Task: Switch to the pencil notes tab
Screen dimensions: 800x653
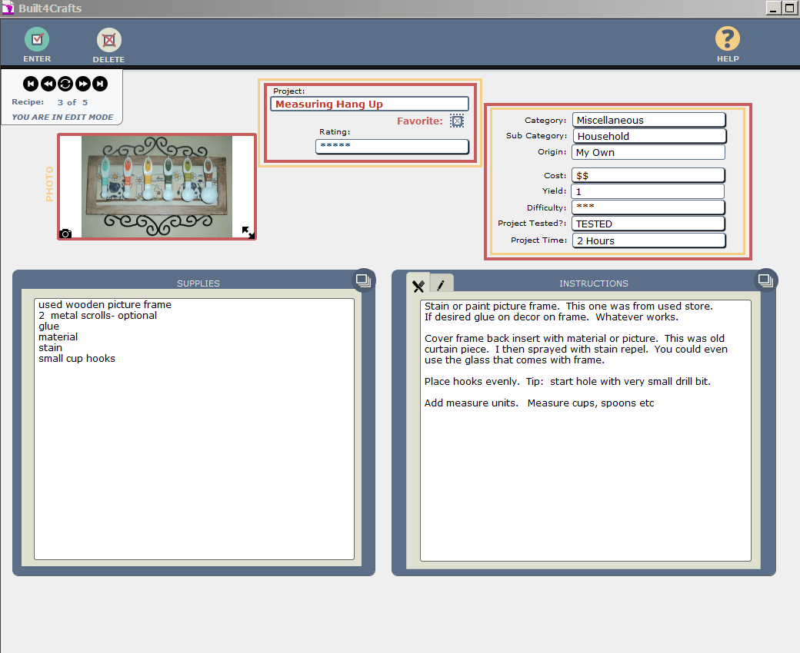Action: pyautogui.click(x=441, y=285)
